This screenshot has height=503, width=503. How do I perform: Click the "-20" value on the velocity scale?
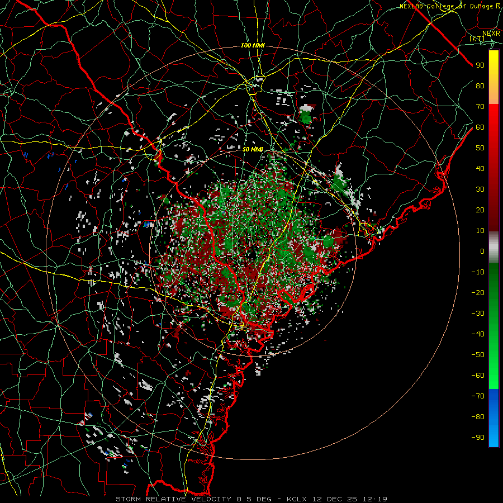478,293
